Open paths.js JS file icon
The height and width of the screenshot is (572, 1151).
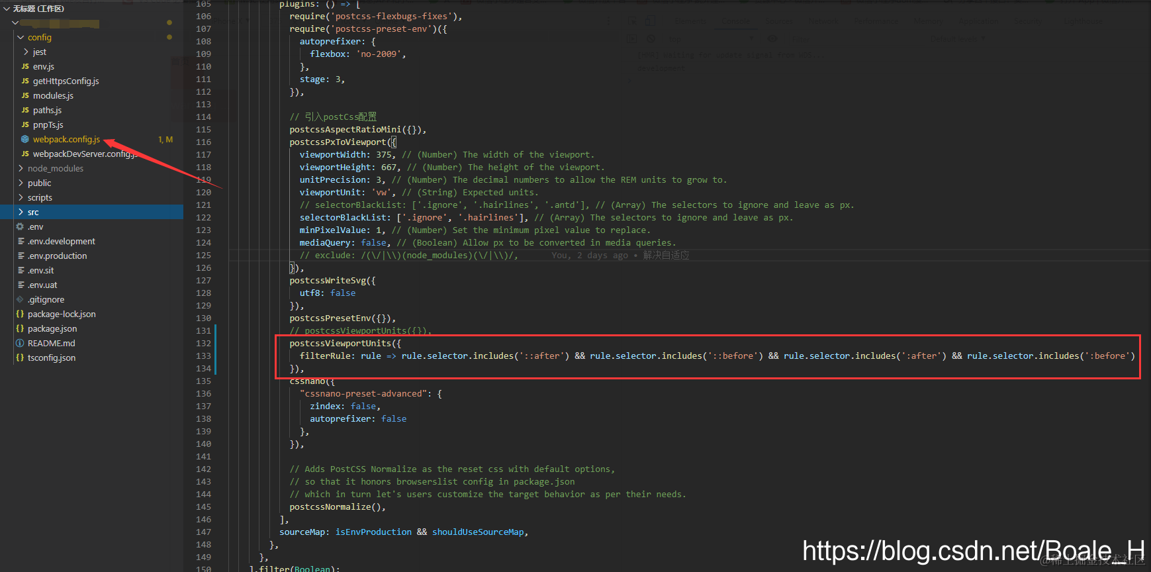(x=25, y=110)
